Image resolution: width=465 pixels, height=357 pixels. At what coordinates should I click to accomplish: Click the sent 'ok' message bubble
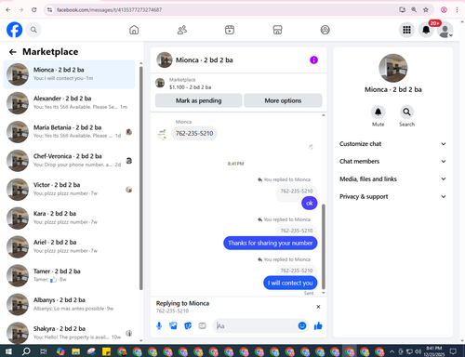tap(310, 204)
